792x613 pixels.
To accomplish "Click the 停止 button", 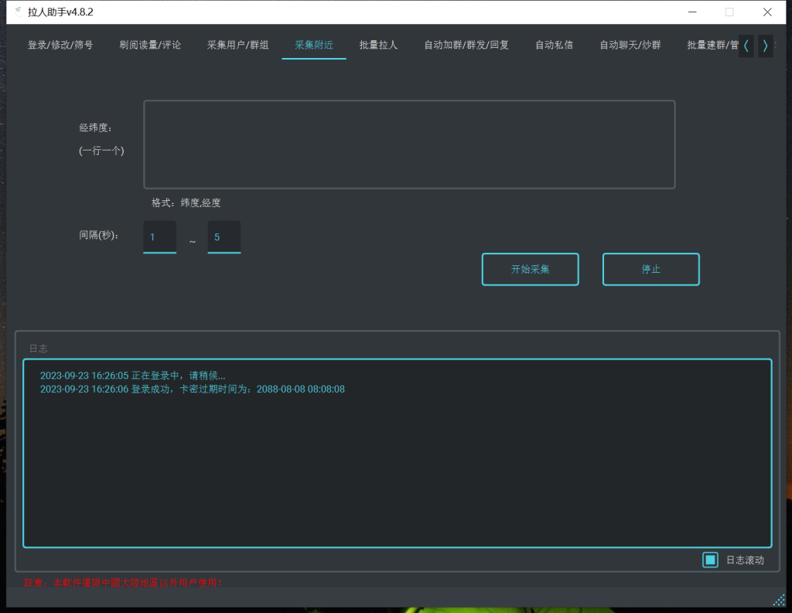I will (650, 269).
